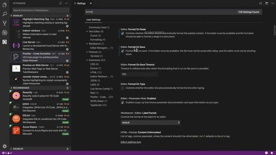Viewport: 276px width, 155px height.
Task: Open Label Format dropdown showing default
Action: click(151, 122)
